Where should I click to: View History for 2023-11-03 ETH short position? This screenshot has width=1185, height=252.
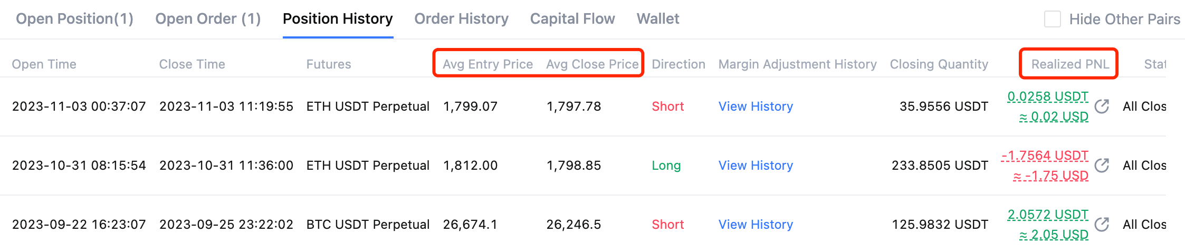click(756, 106)
